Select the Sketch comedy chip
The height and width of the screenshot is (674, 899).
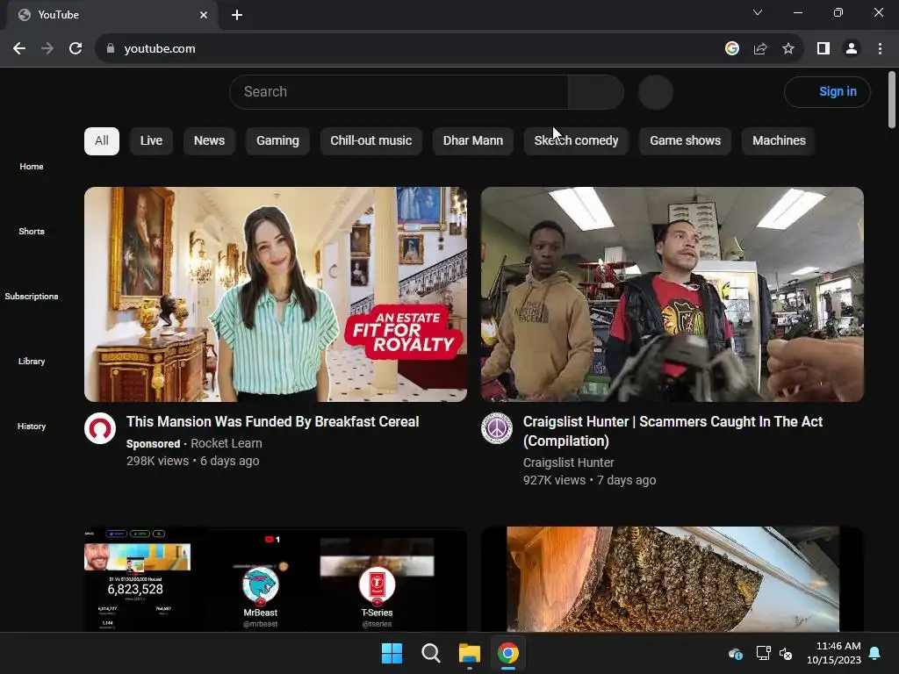tap(576, 141)
